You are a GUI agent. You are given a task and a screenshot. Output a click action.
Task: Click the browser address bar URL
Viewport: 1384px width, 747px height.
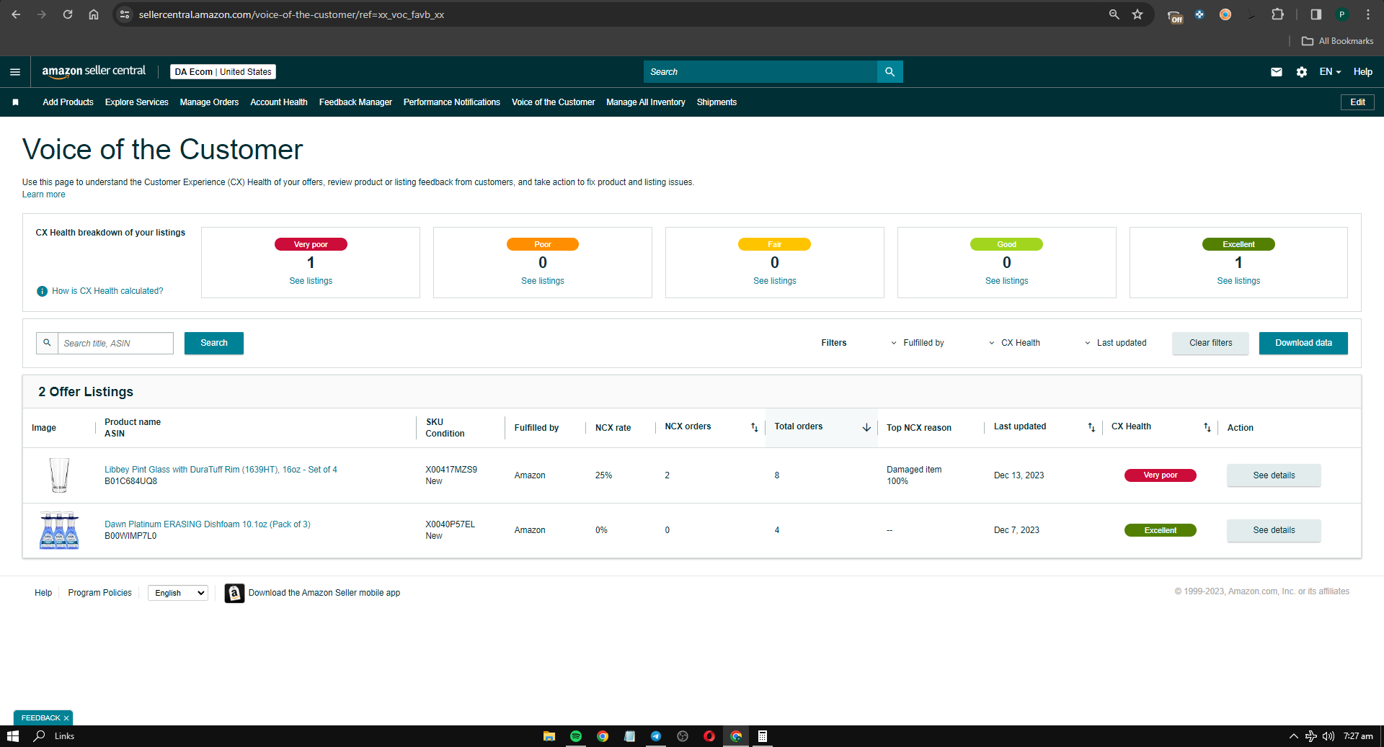tap(291, 14)
